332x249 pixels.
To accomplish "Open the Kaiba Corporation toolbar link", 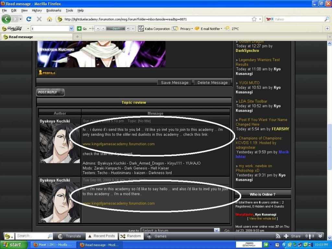I will (154, 29).
